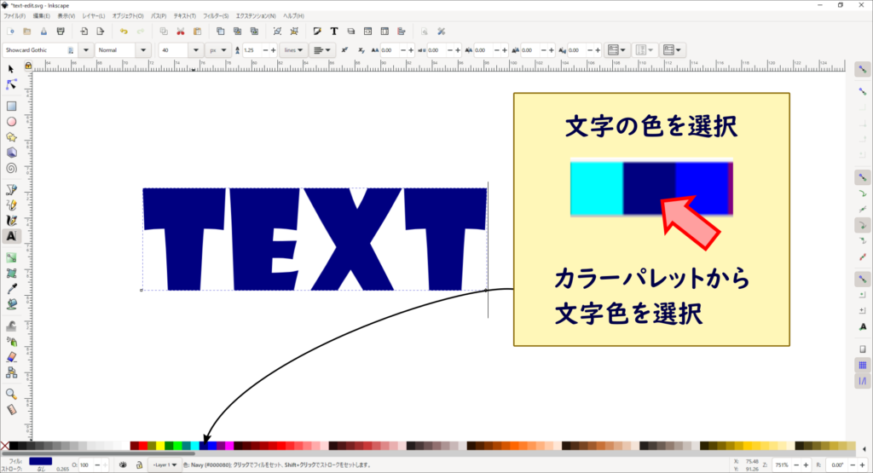Toggle grid snapping in snap bar
The image size is (873, 473).
tap(863, 366)
